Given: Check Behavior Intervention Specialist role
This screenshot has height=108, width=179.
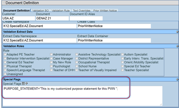Looking at the screenshot, I should click(5, 58).
